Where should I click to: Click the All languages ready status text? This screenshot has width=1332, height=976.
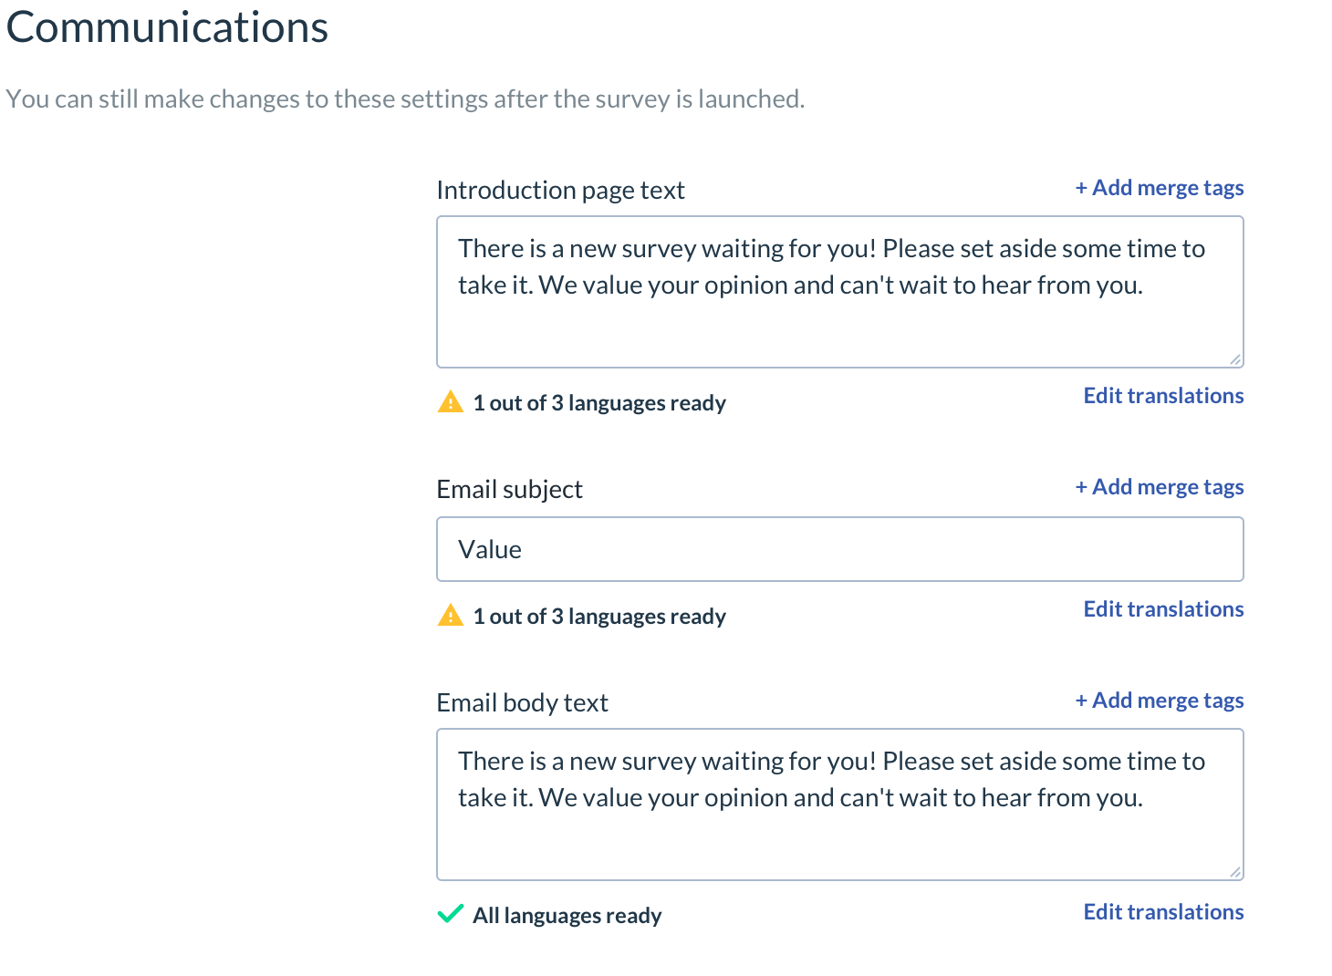tap(567, 915)
